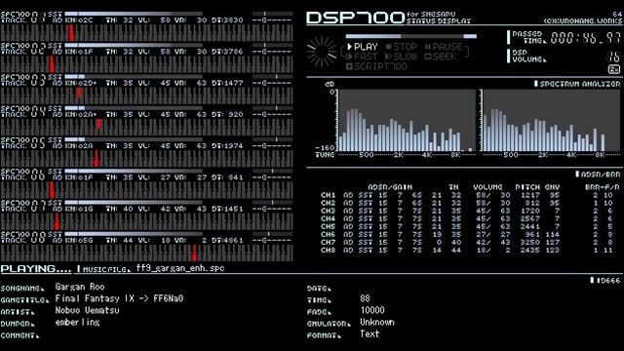624x351 pixels.
Task: Click the song name Gargan Roo
Action: pos(80,287)
